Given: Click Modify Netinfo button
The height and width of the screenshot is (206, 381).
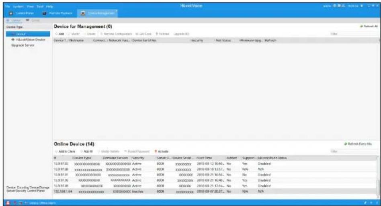Looking at the screenshot, I should click(x=108, y=151).
